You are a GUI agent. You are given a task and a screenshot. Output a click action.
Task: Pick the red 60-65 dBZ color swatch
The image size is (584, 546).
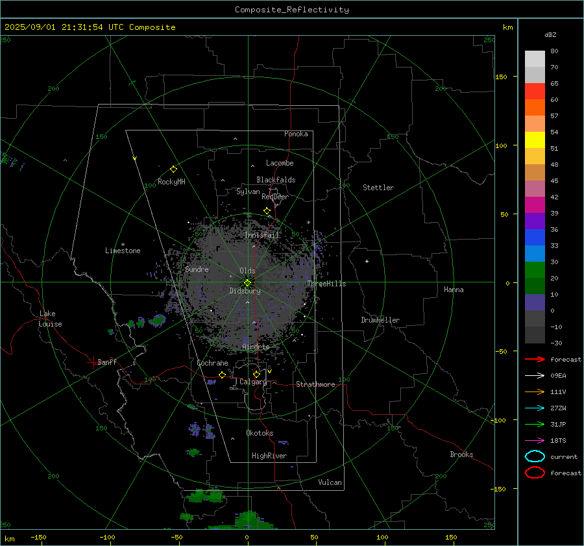tap(535, 92)
